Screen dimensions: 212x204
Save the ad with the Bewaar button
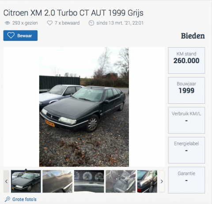[20, 35]
